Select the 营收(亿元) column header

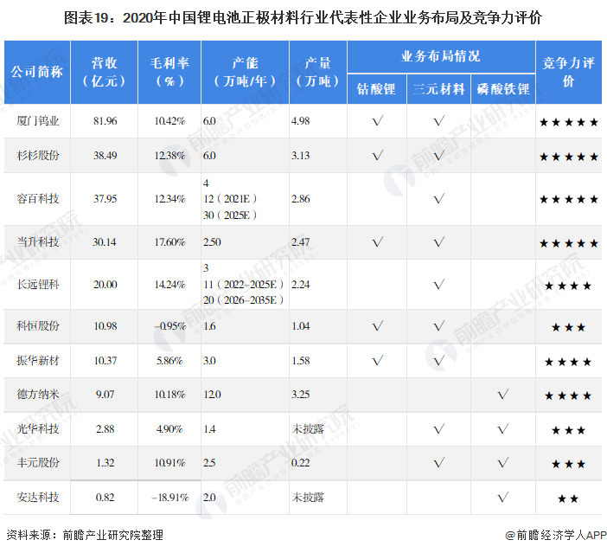(x=104, y=72)
